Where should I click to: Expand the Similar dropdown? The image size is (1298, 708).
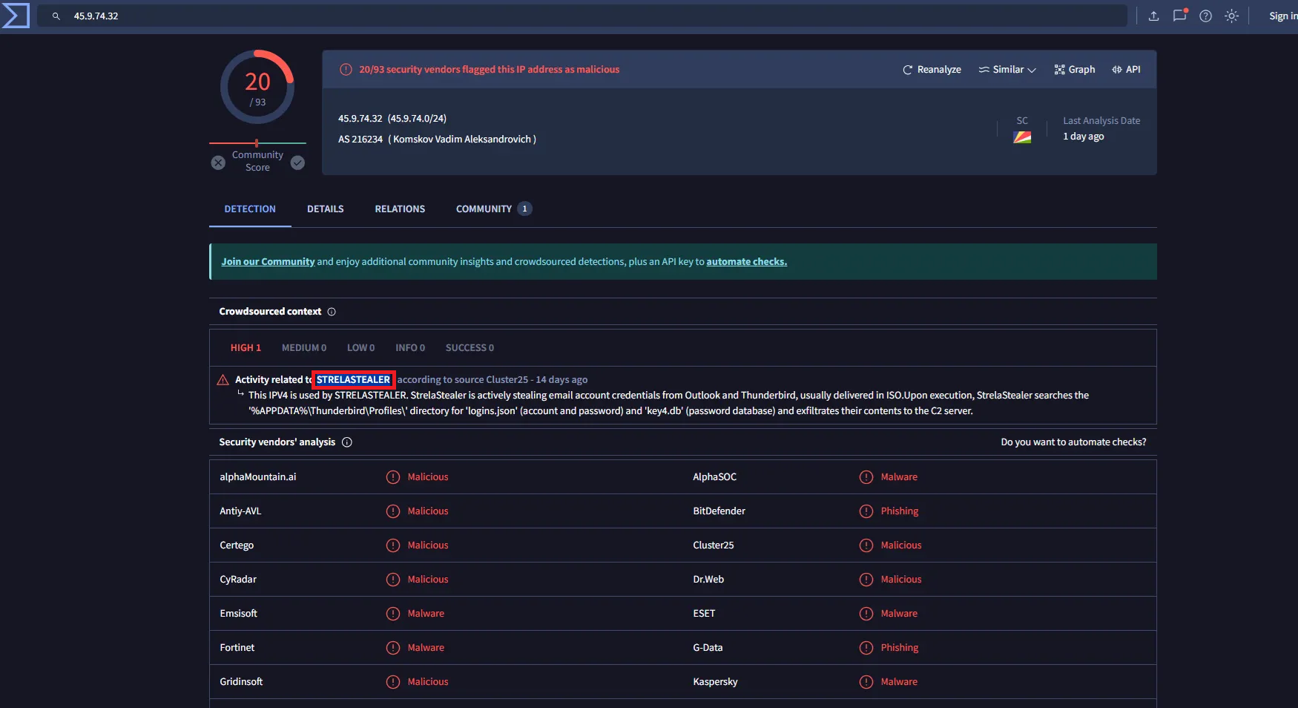(x=1007, y=70)
